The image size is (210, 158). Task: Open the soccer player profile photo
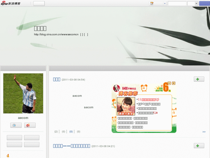click(x=23, y=93)
